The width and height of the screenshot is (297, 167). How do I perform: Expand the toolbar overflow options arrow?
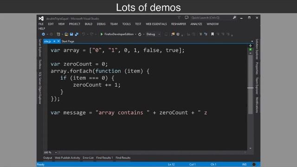pyautogui.click(x=232, y=35)
